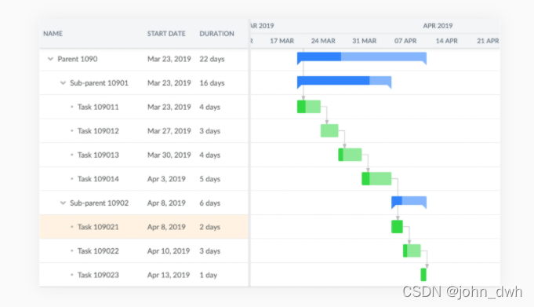Image resolution: width=534 pixels, height=307 pixels.
Task: Click the 31 MAR week header
Action: [x=364, y=41]
